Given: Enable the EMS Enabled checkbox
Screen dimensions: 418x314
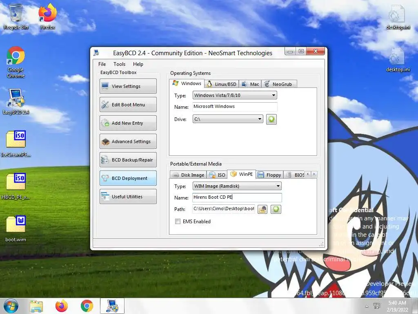Looking at the screenshot, I should [x=178, y=221].
